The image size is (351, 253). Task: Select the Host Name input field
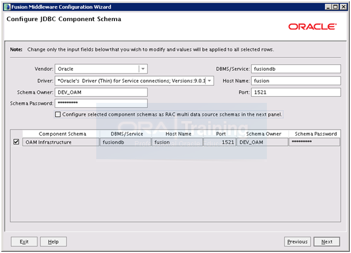[x=296, y=81]
